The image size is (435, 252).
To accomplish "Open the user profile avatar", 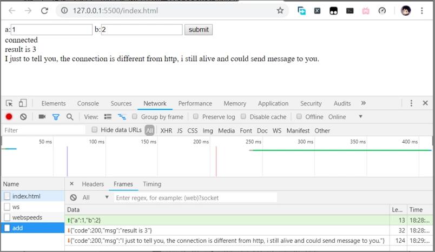I will coord(406,11).
